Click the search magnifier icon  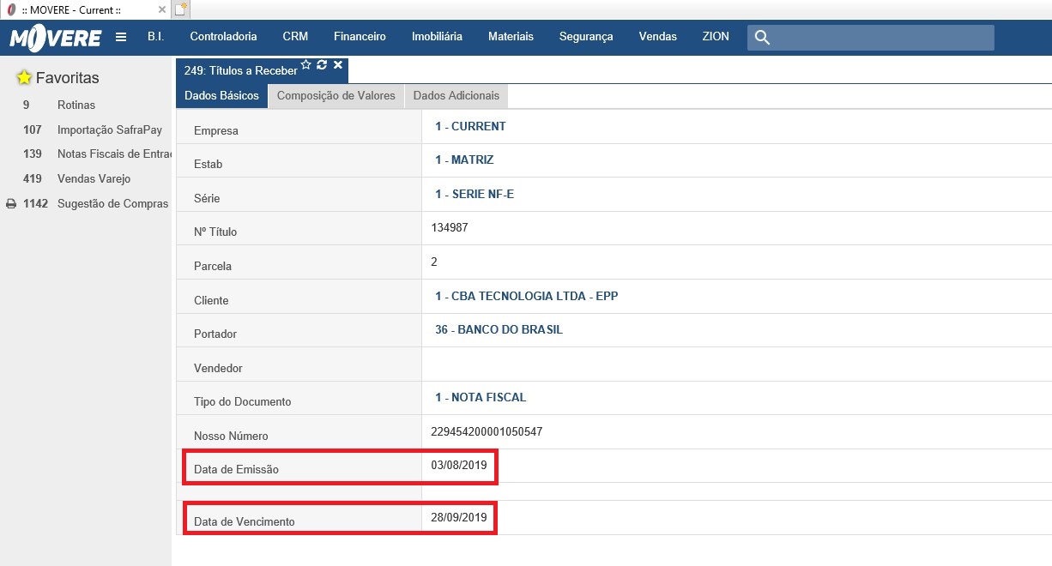coord(762,38)
